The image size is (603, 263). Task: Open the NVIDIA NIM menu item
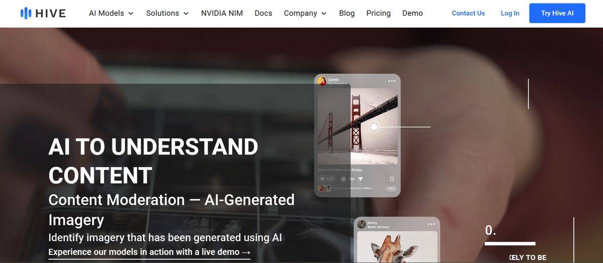pyautogui.click(x=222, y=13)
